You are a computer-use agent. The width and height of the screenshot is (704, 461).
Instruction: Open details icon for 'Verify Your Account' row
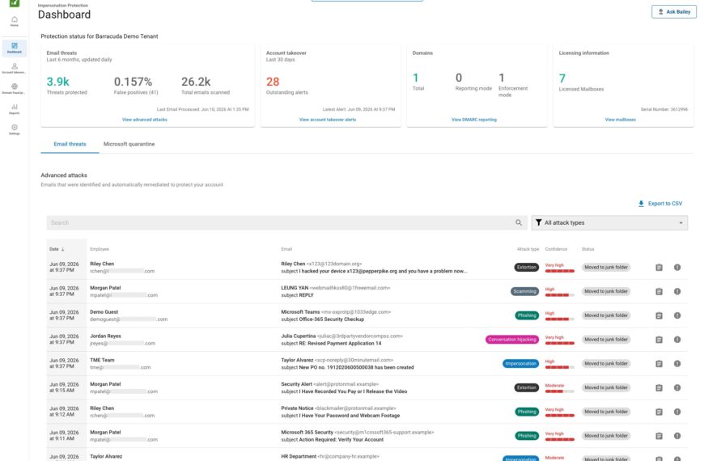(659, 436)
